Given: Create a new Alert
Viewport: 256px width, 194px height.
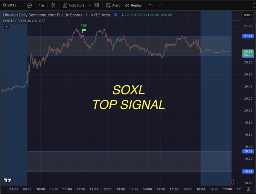Looking at the screenshot, I should 113,5.
